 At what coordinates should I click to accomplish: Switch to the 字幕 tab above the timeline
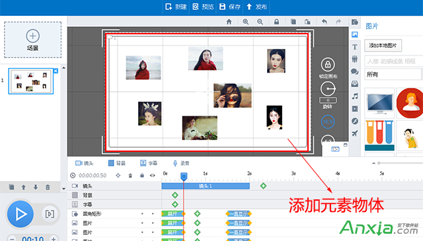point(148,163)
